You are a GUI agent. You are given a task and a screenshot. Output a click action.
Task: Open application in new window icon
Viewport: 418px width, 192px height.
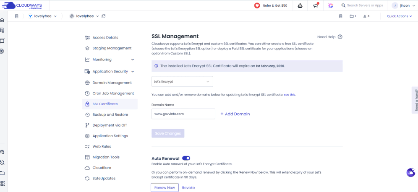coord(104,16)
